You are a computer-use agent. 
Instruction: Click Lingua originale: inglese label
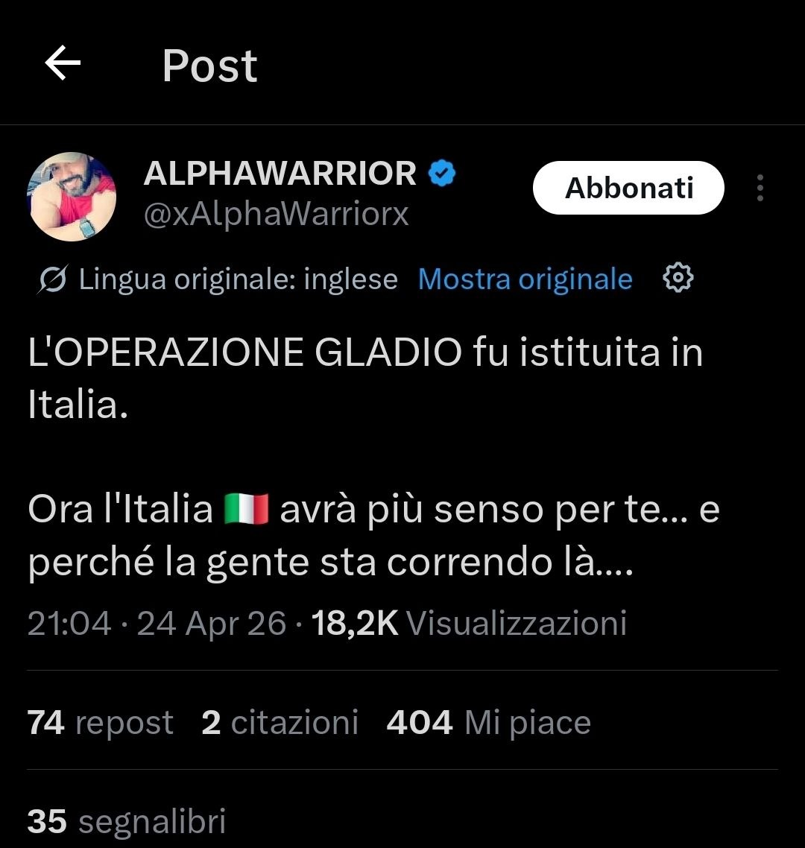point(239,279)
